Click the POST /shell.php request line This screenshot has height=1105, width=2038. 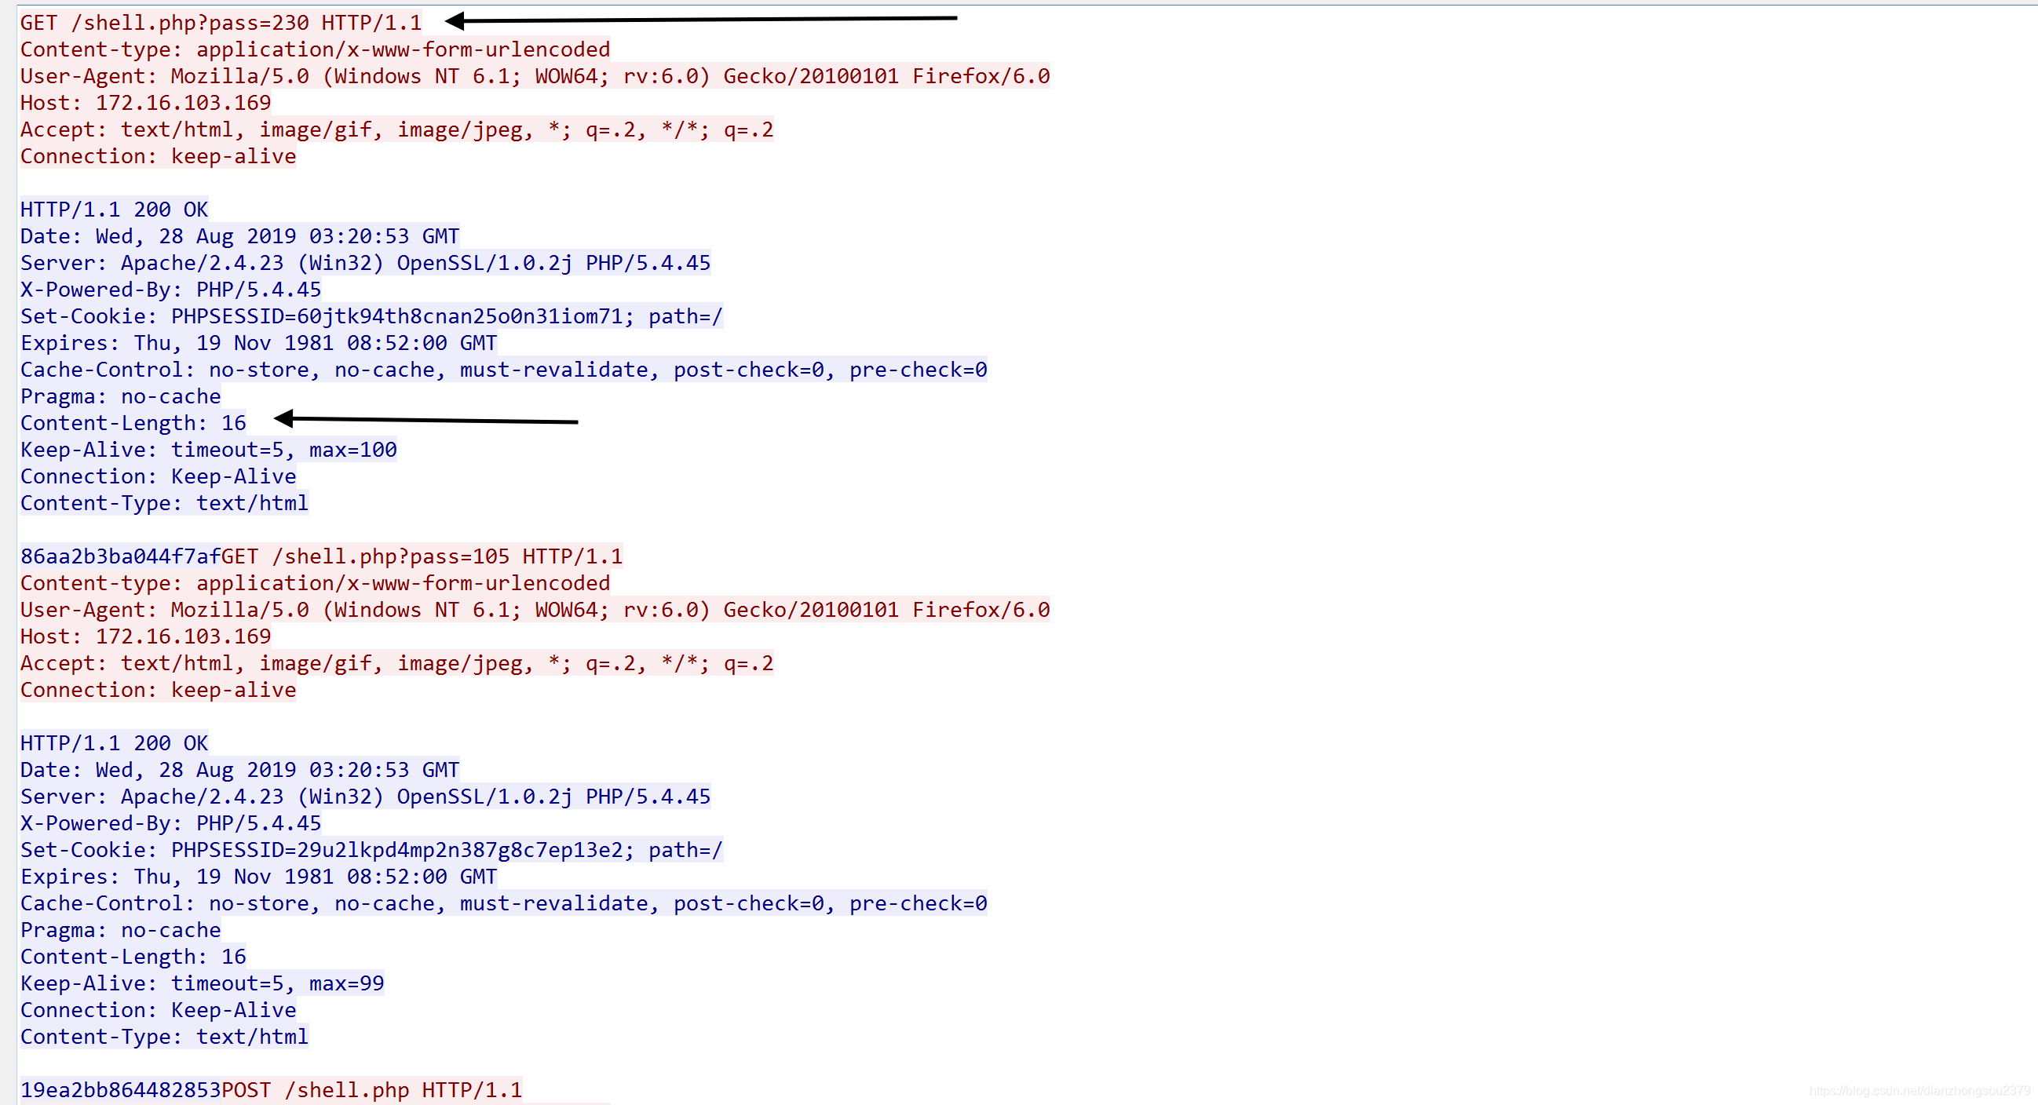(372, 1090)
